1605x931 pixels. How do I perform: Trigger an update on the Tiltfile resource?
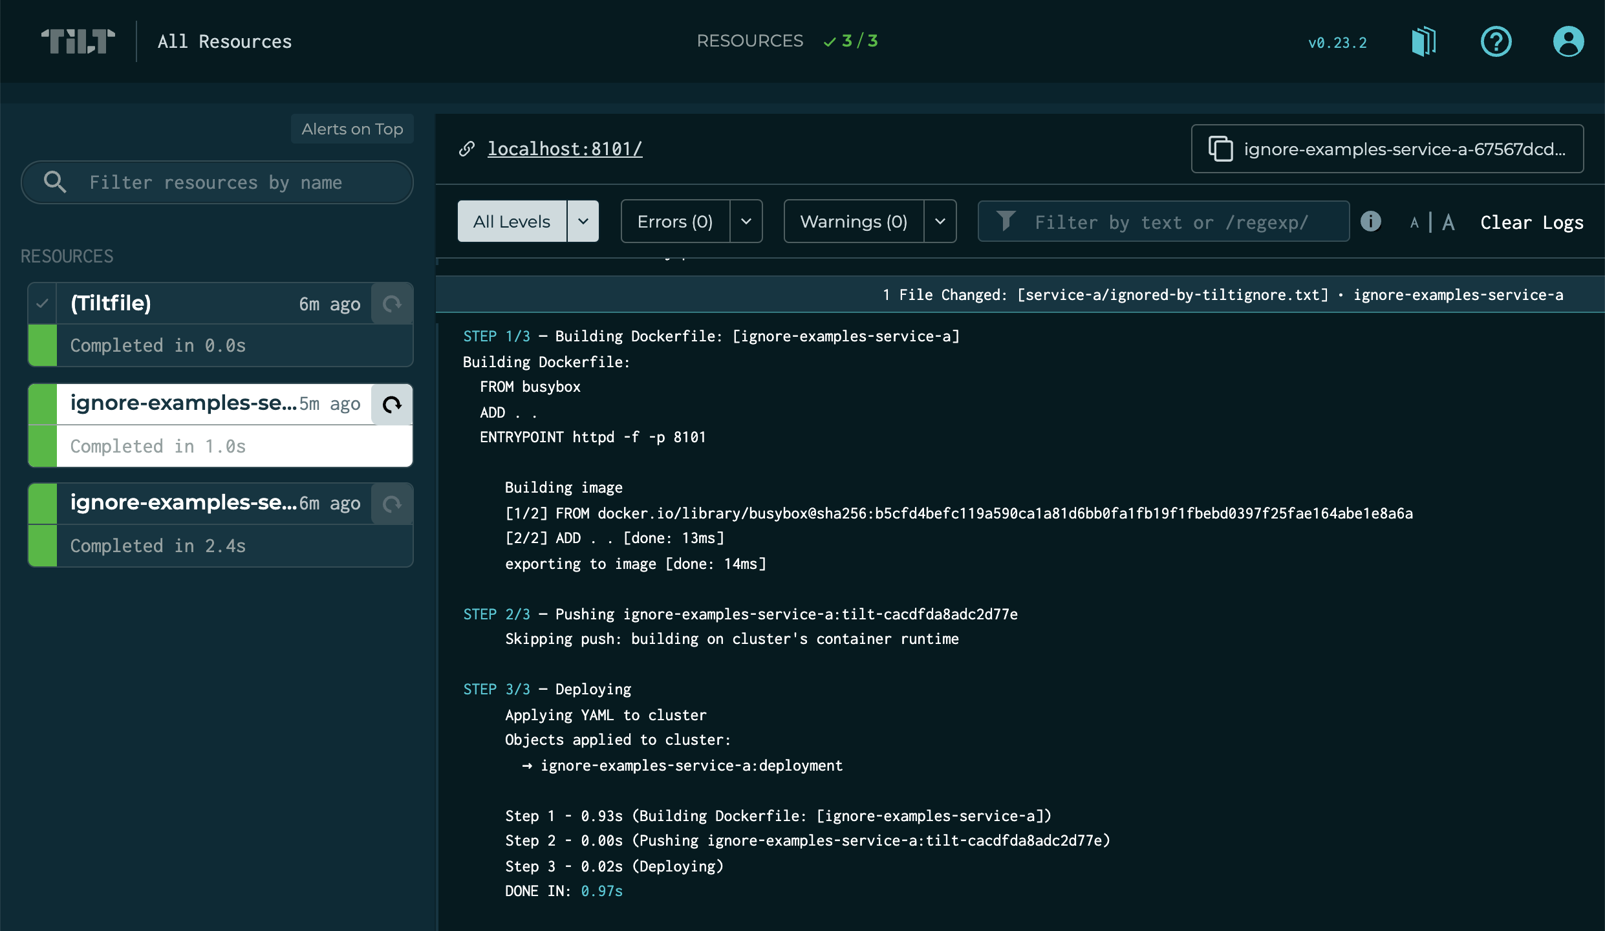pos(392,303)
